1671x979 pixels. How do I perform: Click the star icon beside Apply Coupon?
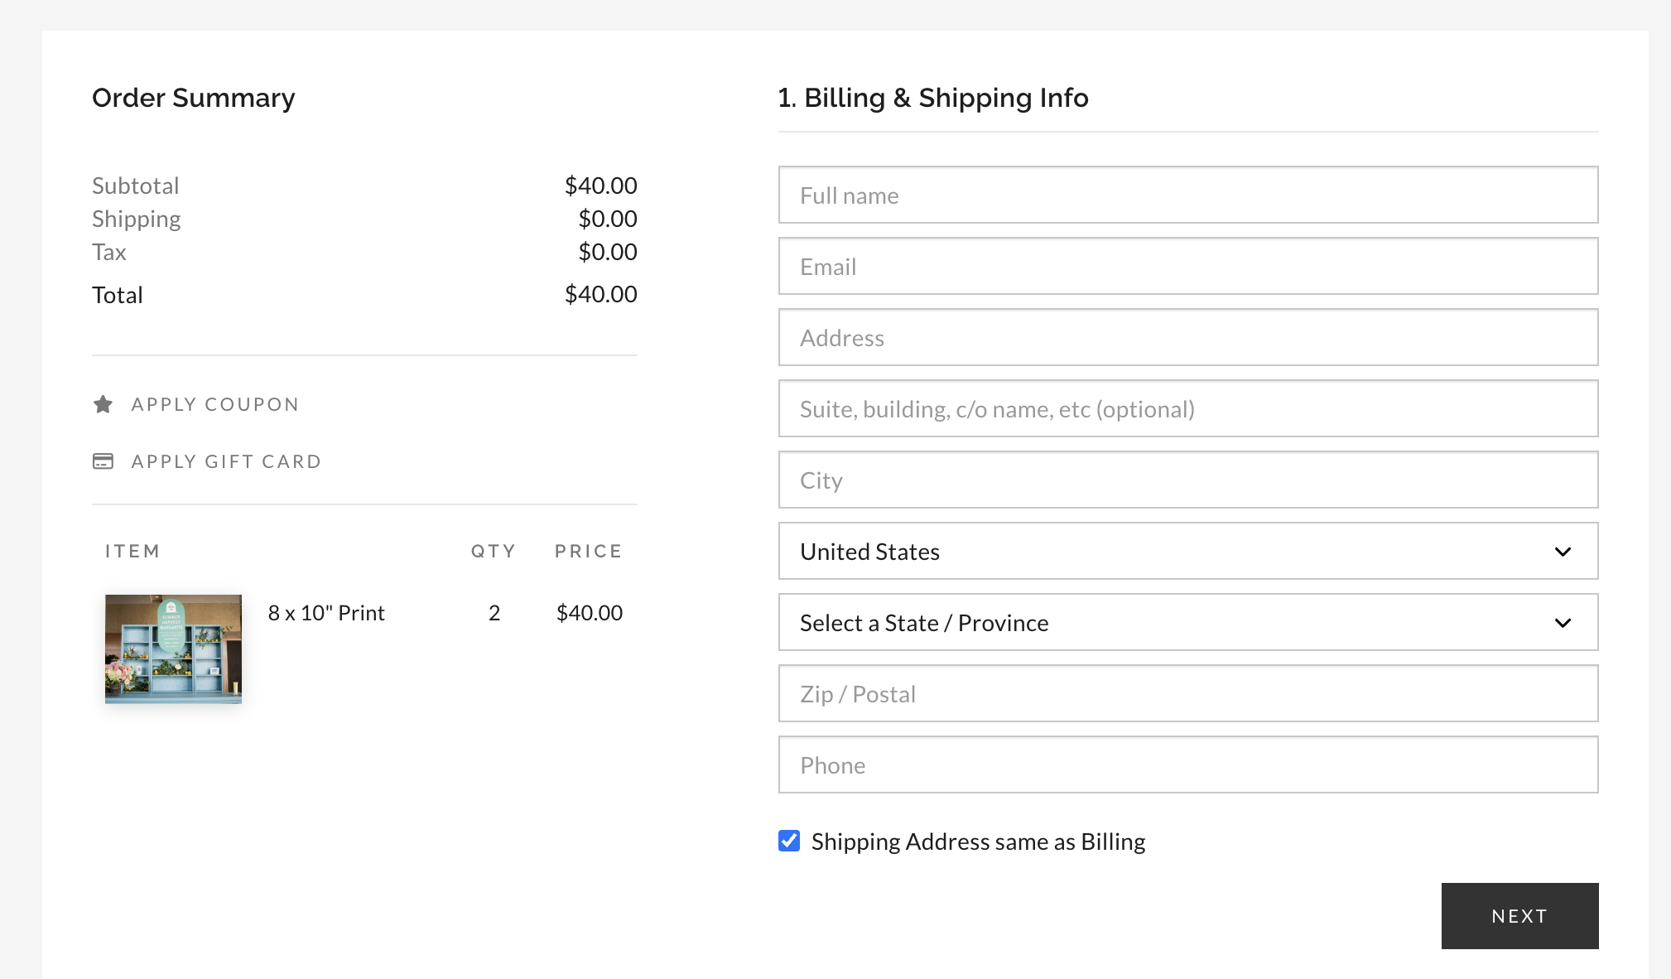(103, 404)
